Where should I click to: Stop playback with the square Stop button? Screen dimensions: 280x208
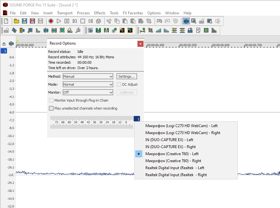[x=83, y=21]
